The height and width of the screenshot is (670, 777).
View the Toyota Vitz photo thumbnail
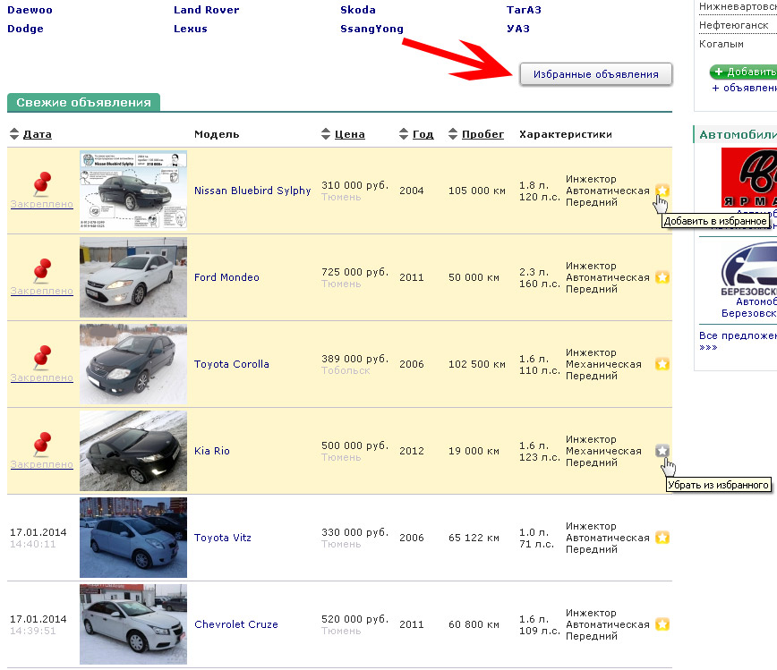click(133, 538)
